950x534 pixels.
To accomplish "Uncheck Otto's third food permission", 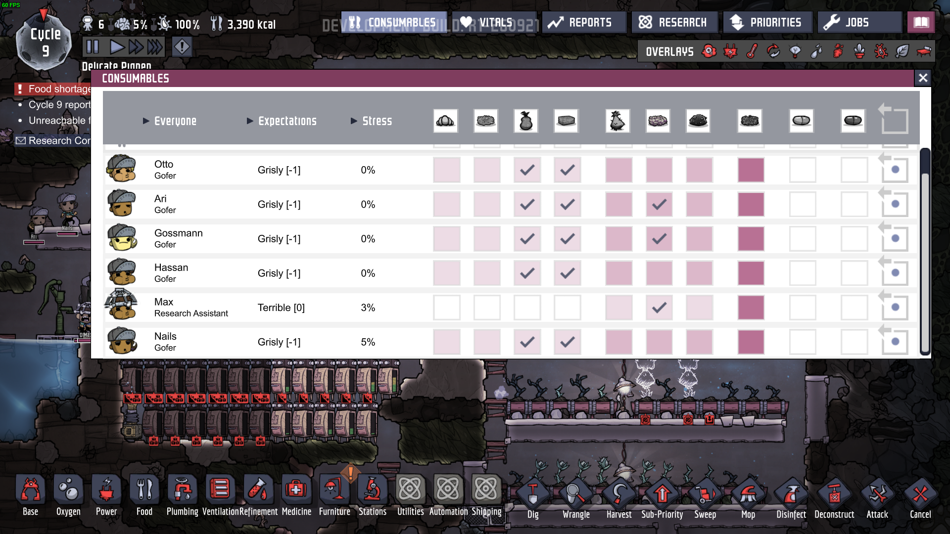I will [x=527, y=170].
